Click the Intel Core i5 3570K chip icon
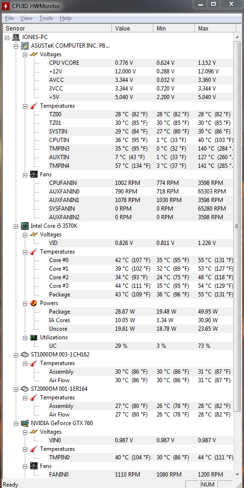Screen dimensions: 244x488 coord(25,226)
